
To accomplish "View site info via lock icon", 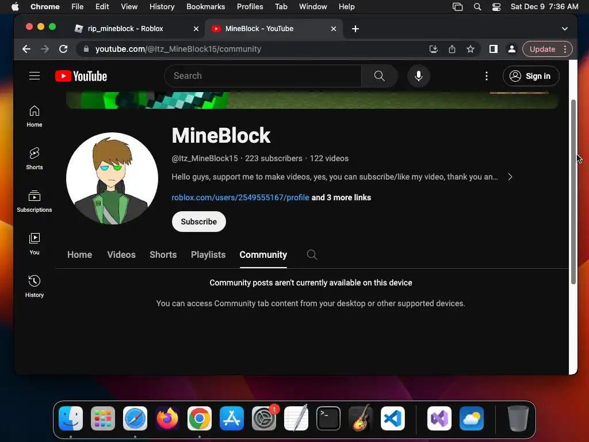I will coord(86,49).
